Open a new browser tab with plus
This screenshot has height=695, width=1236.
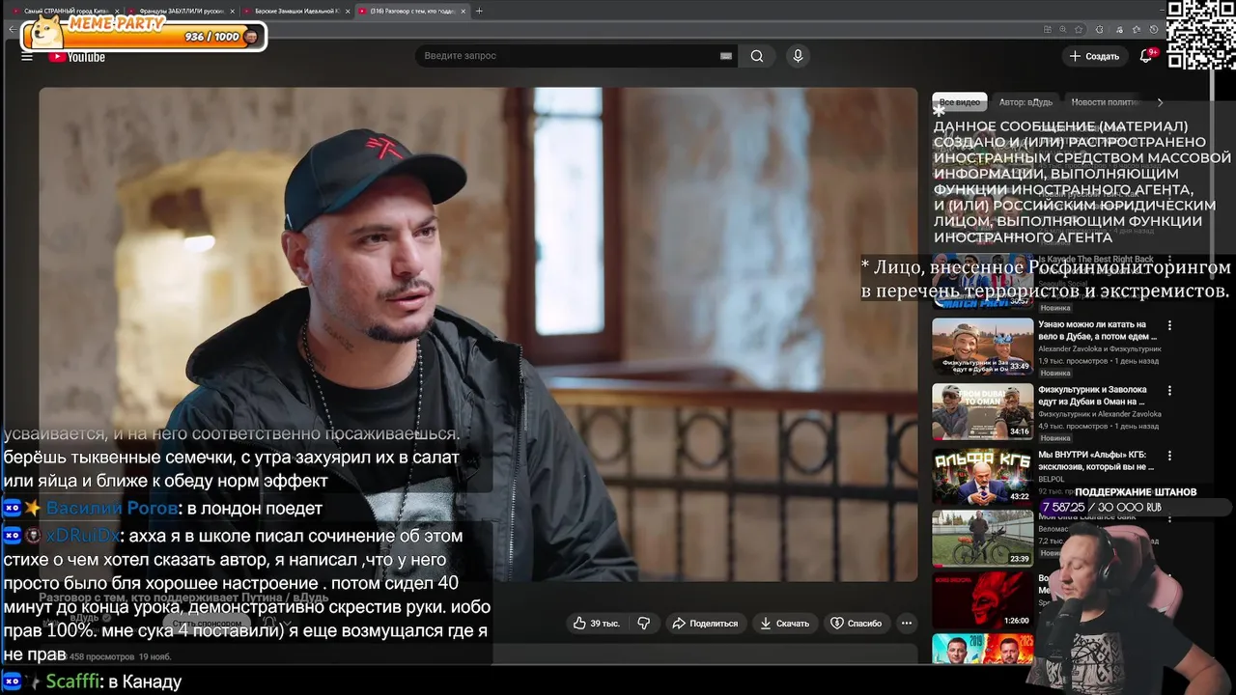(x=480, y=11)
